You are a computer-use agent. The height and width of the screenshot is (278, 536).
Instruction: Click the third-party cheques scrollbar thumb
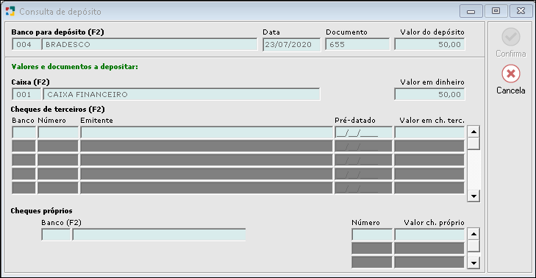click(474, 143)
